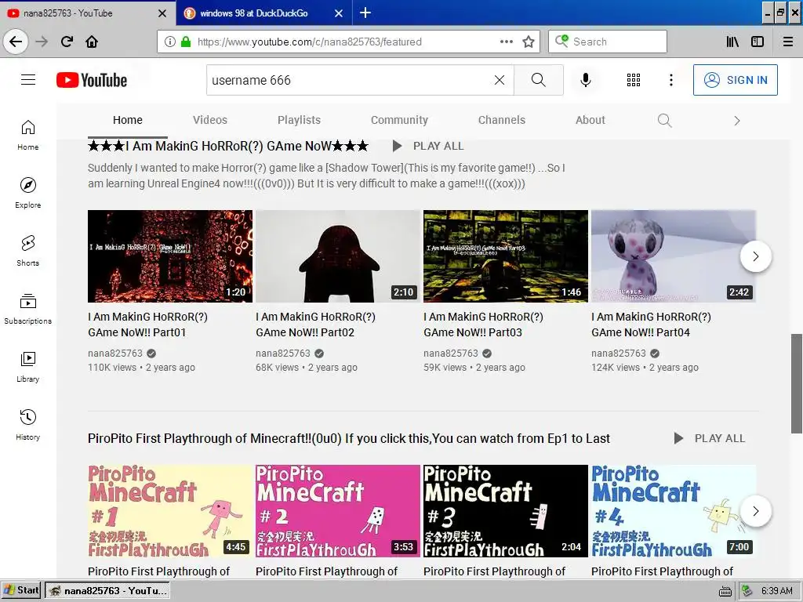Open the channel Channels tab
803x602 pixels.
click(x=502, y=120)
